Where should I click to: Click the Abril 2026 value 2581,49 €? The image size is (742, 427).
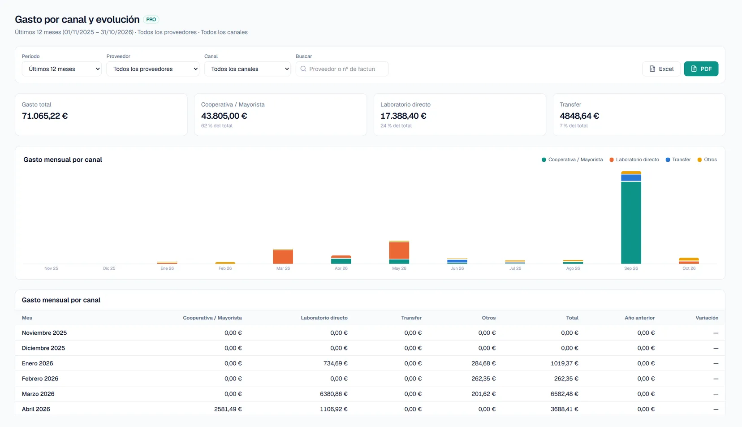(x=228, y=409)
